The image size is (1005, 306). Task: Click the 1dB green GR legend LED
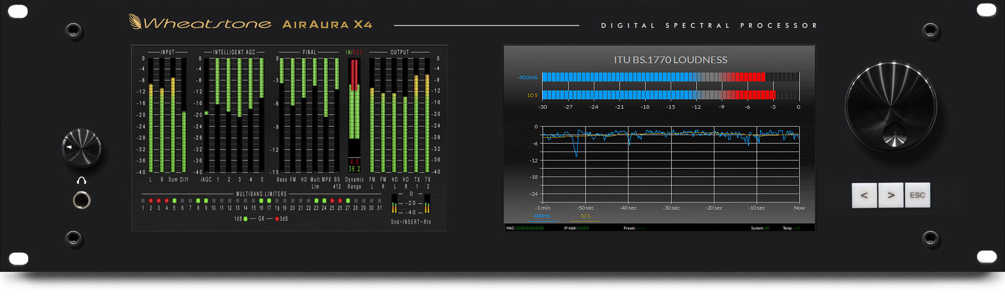pos(246,219)
